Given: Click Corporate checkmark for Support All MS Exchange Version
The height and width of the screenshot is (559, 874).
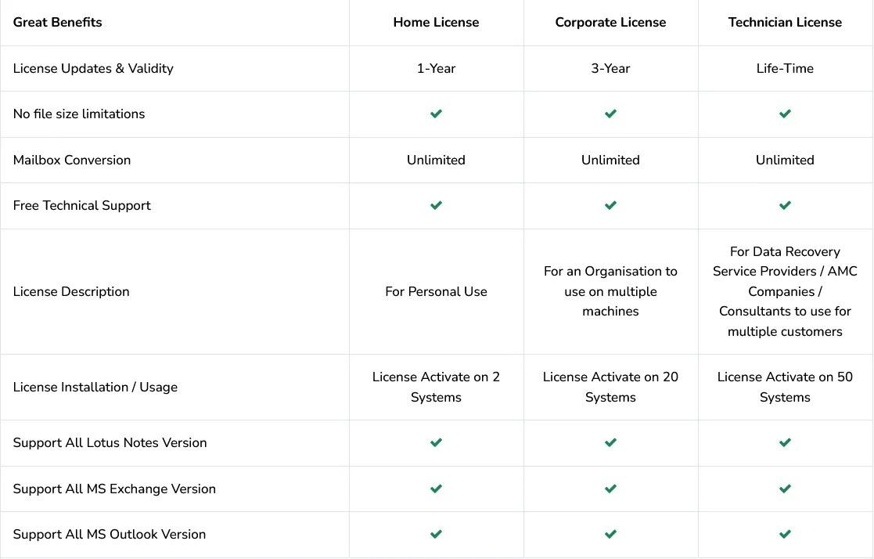Looking at the screenshot, I should [x=610, y=489].
